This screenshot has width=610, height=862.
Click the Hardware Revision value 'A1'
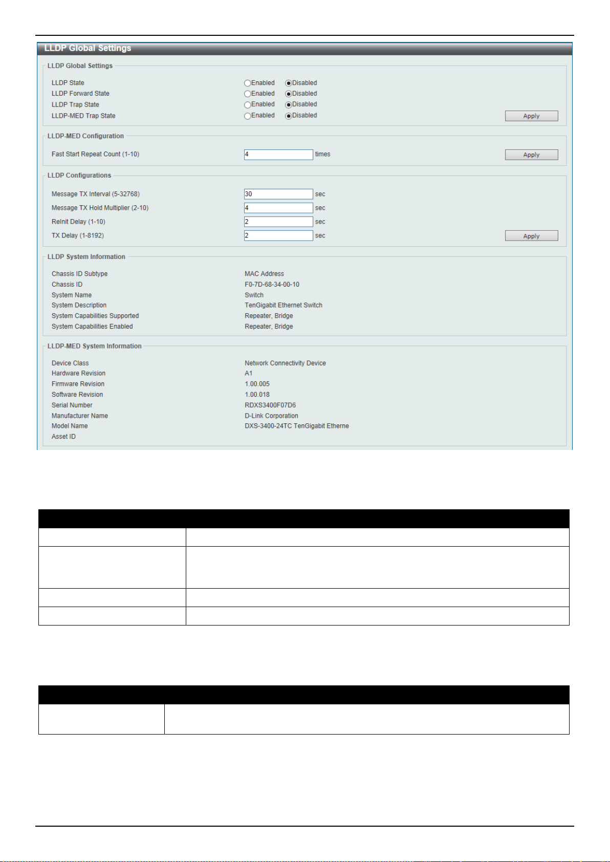click(248, 374)
